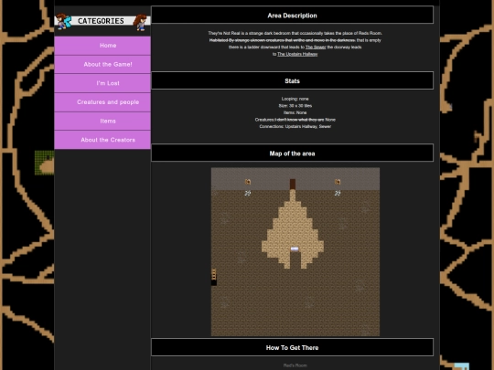Screen dimensions: 494x370
Task: Follow The Upstairs Hallway link
Action: pos(297,54)
